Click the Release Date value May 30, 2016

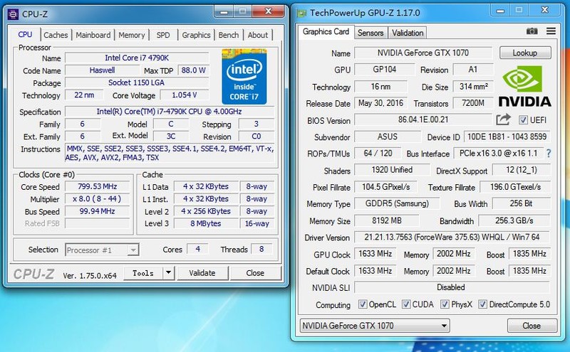click(380, 103)
